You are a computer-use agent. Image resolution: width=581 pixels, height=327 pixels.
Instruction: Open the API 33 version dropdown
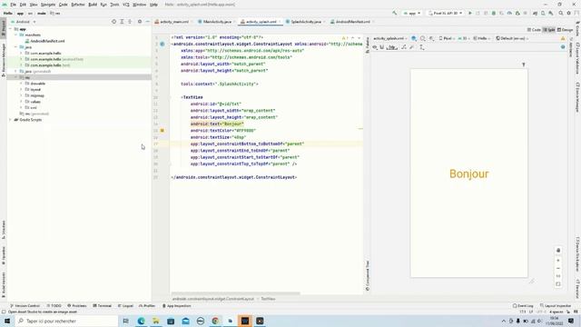[463, 38]
